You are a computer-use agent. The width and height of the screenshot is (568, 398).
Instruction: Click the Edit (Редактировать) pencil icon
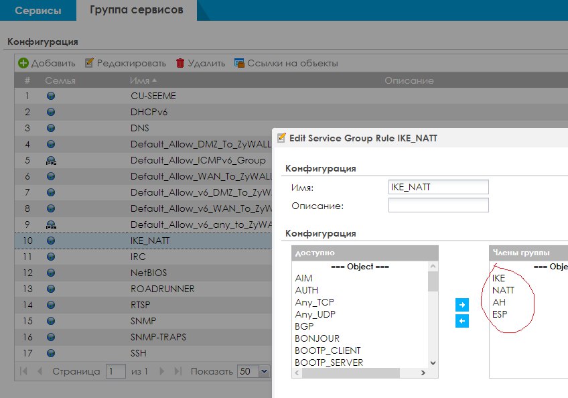click(x=89, y=63)
